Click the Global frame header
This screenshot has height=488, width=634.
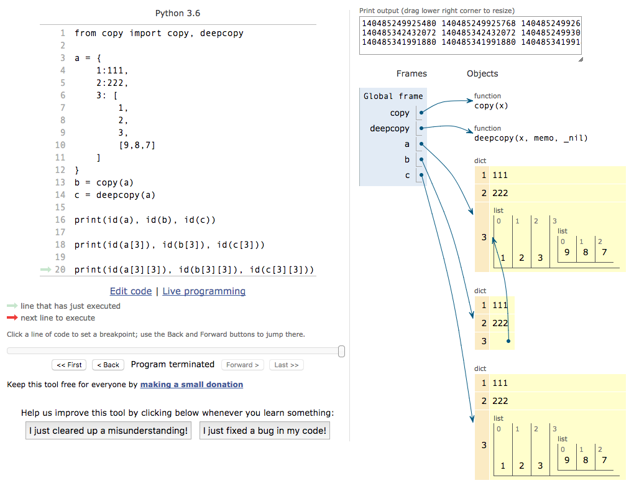click(x=393, y=96)
